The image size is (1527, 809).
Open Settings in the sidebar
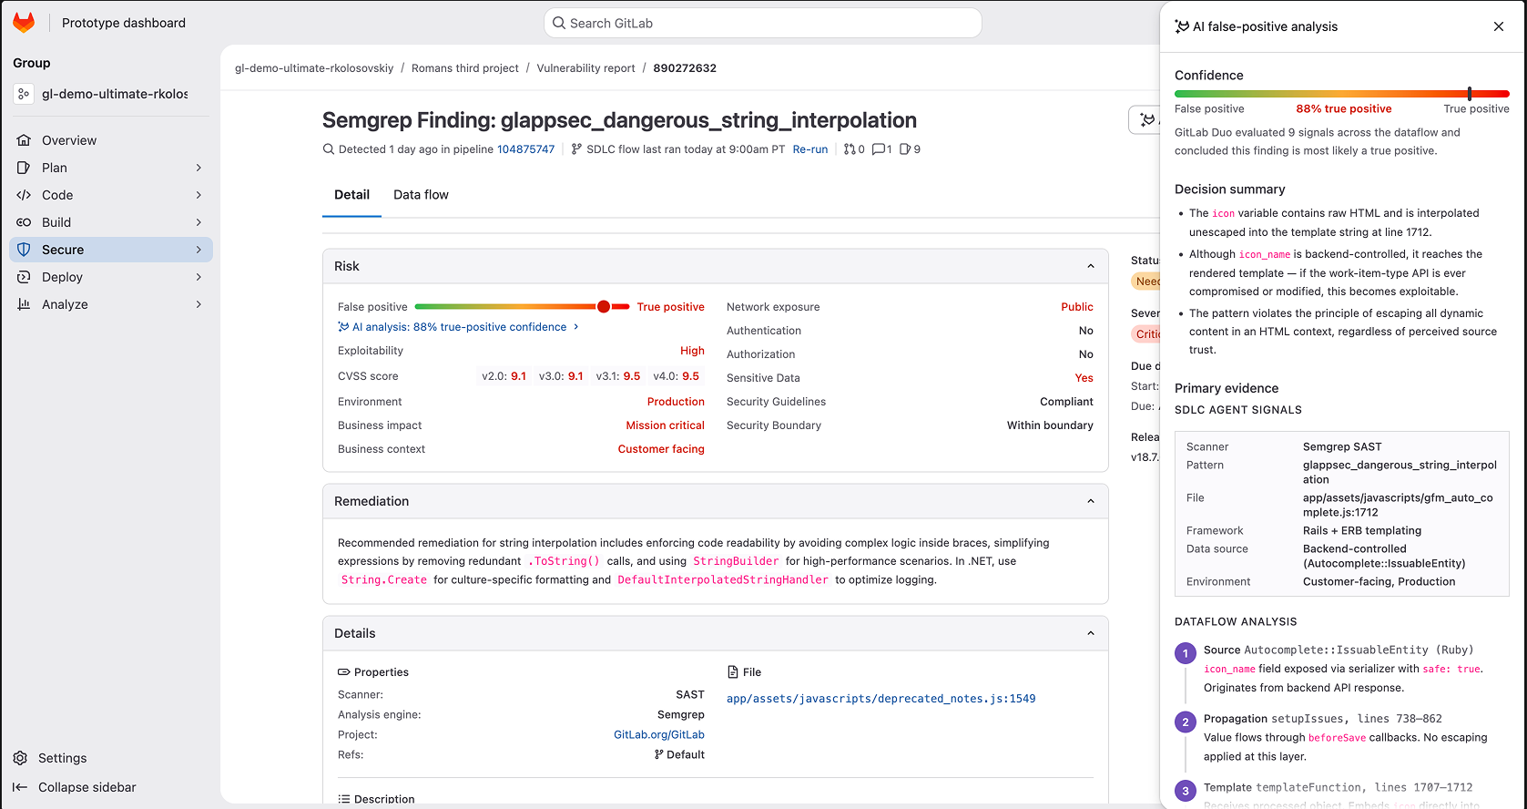pos(63,758)
